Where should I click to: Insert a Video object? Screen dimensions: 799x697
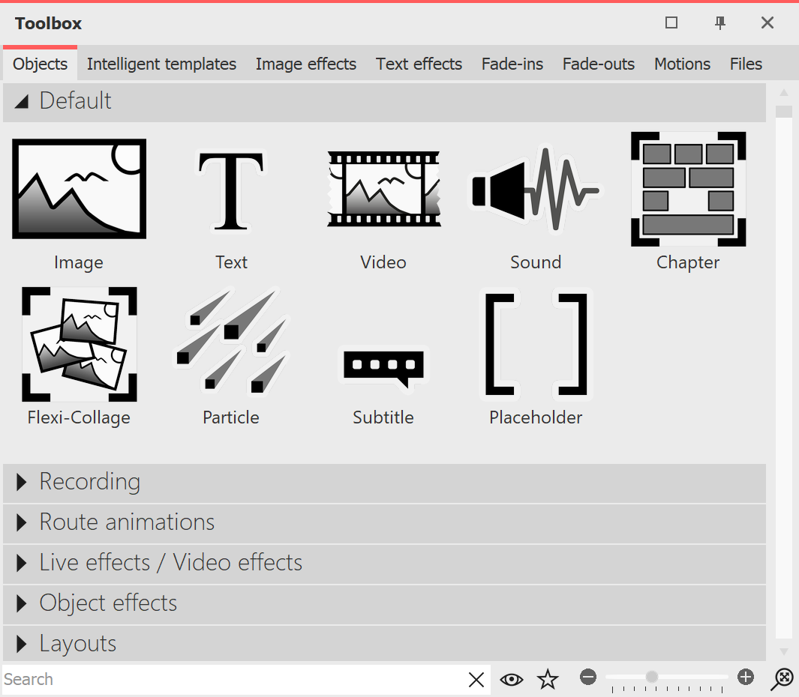point(383,188)
